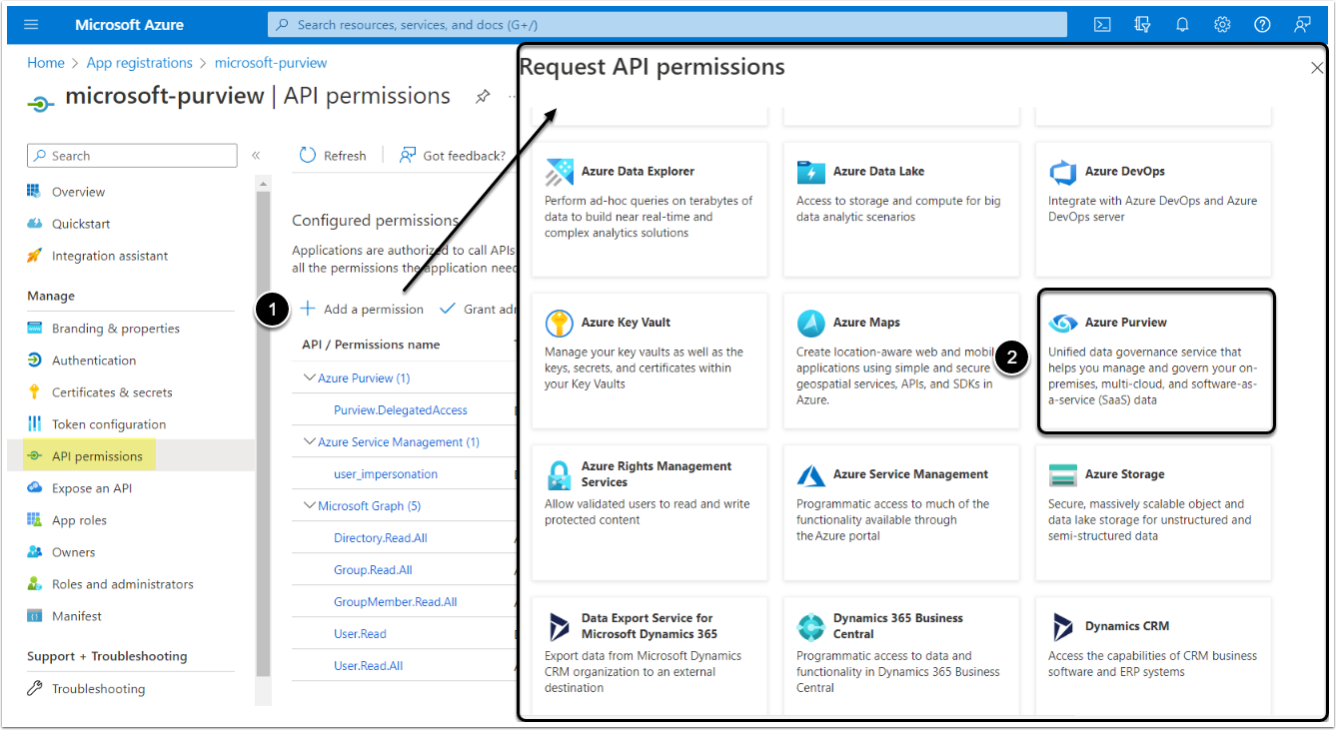Open portal settings gear
The image size is (1336, 730).
point(1222,24)
